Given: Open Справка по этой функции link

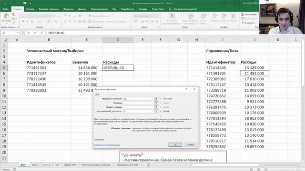Looking at the screenshot, I should pos(107,145).
